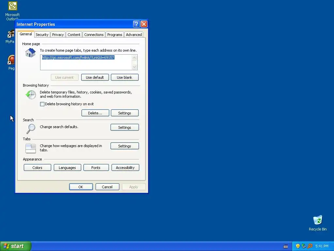Click the keyboard icon on the taskbar
This screenshot has height=251, width=334.
tap(286, 246)
